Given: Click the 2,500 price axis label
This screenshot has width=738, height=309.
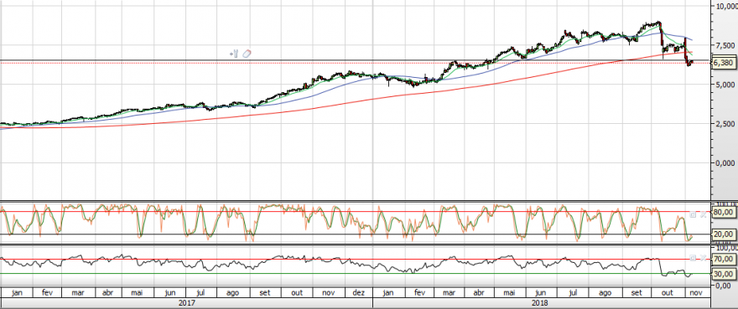Looking at the screenshot, I should tap(725, 124).
